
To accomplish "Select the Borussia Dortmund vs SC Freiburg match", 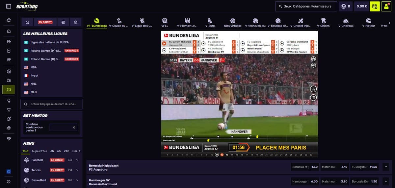I will (298, 43).
